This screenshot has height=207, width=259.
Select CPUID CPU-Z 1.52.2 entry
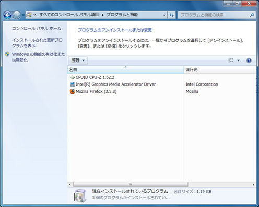pos(95,77)
